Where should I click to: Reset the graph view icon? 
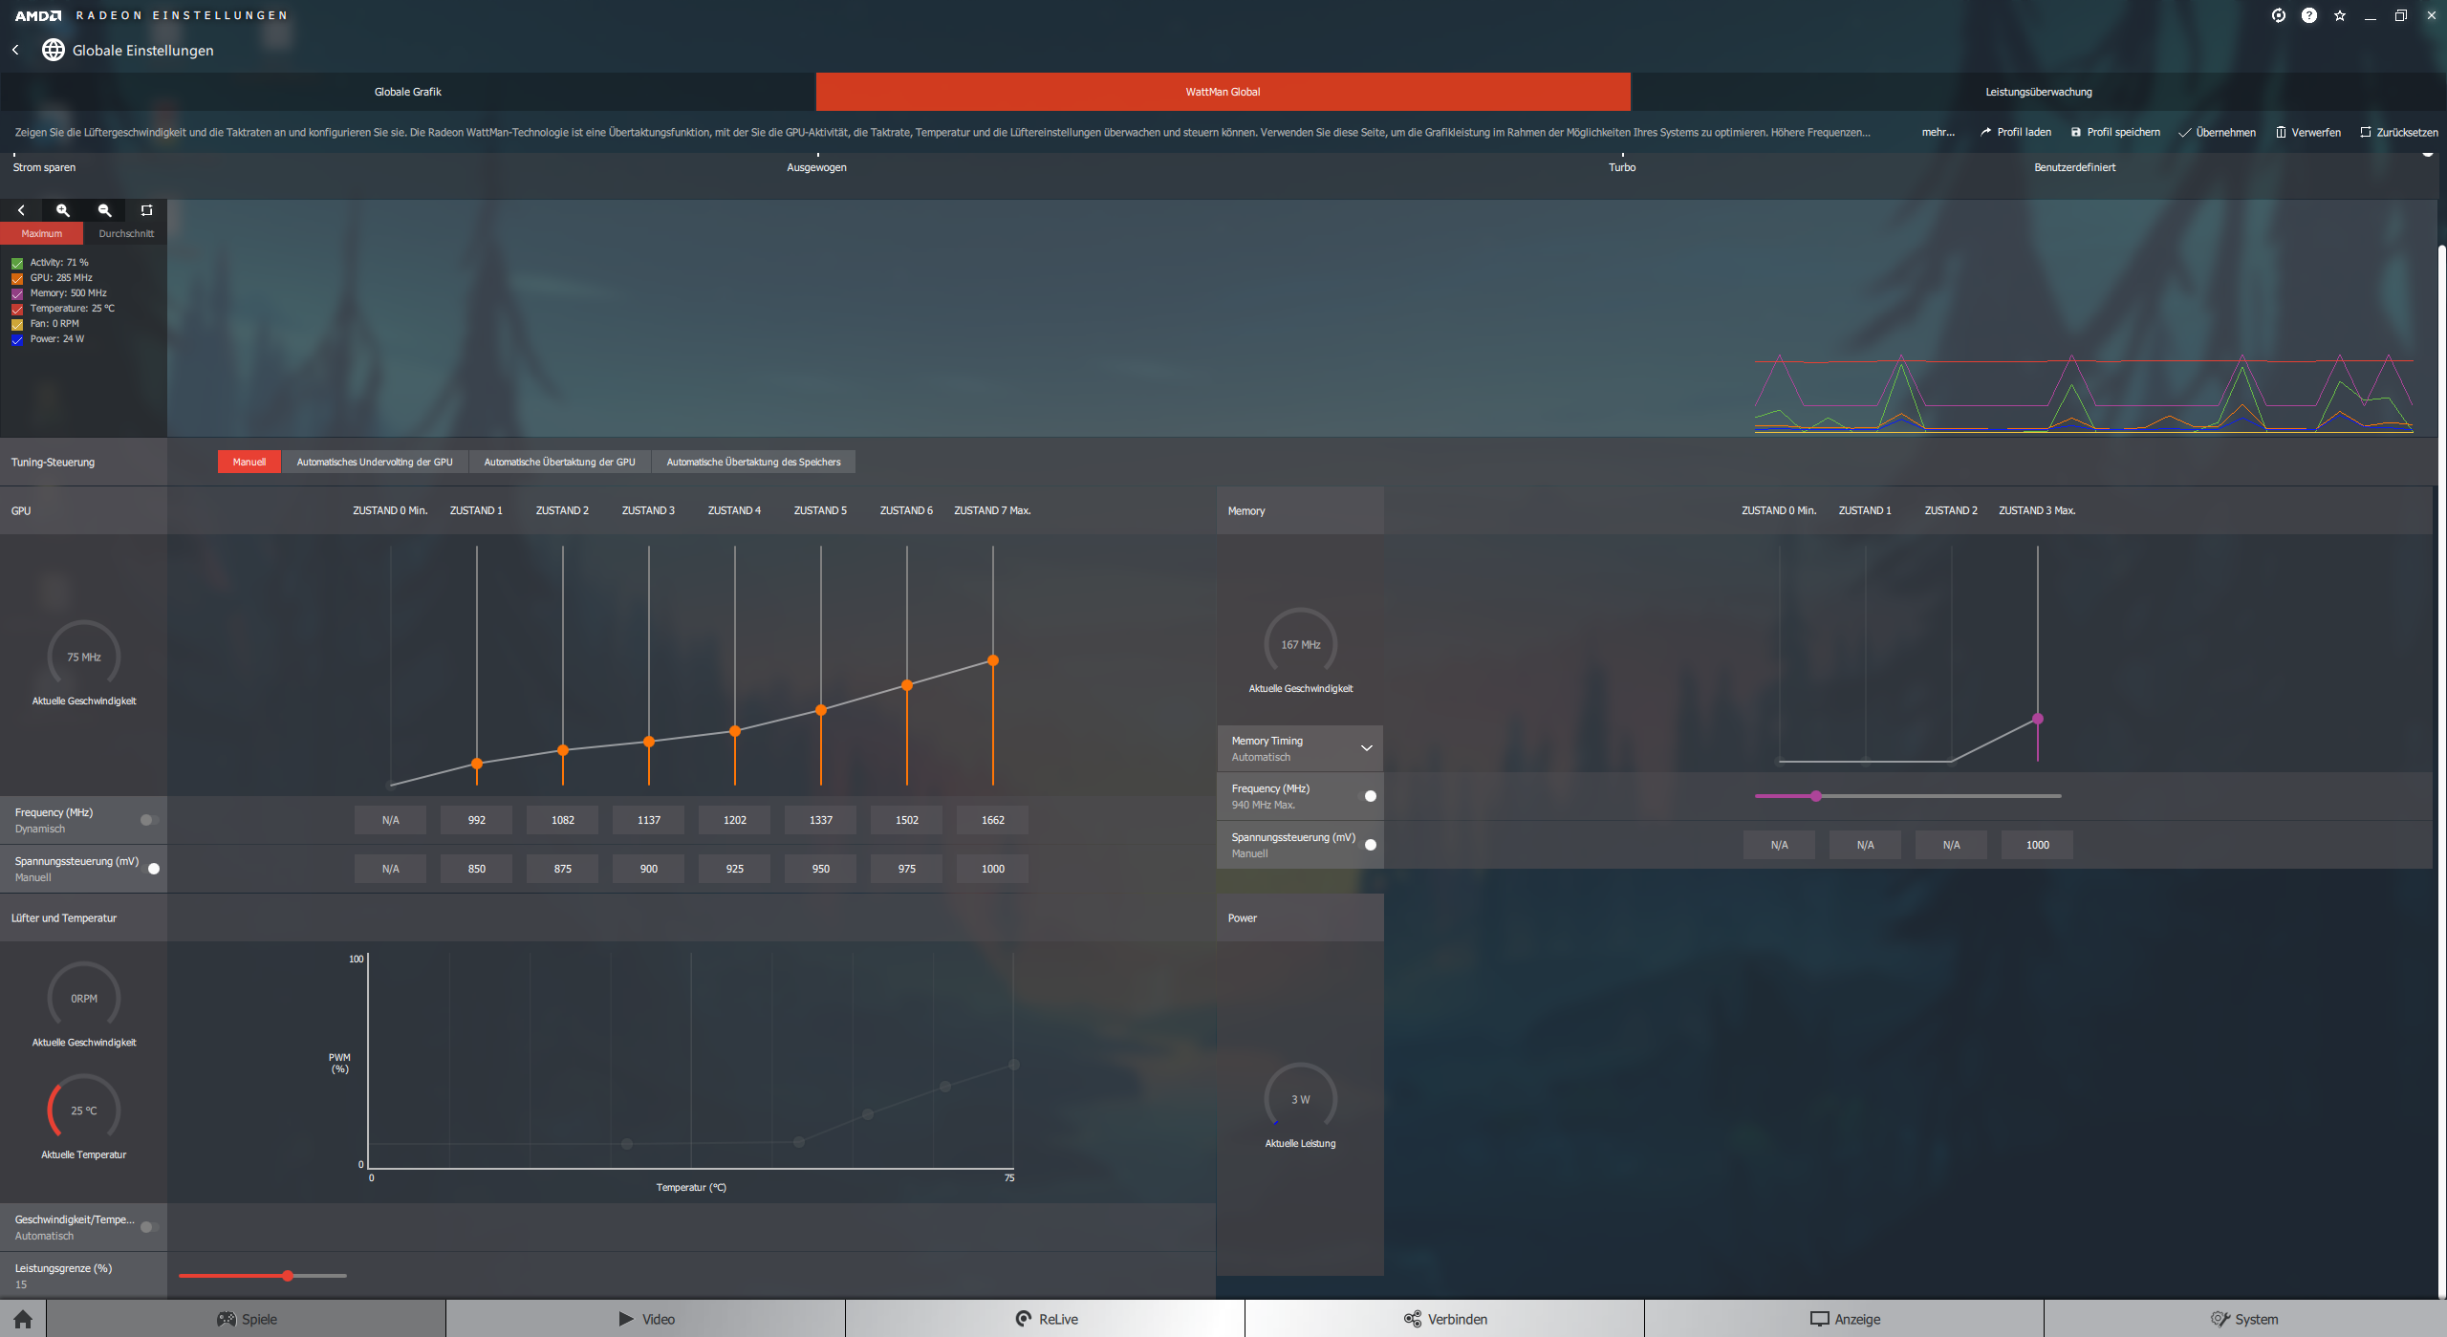[146, 210]
